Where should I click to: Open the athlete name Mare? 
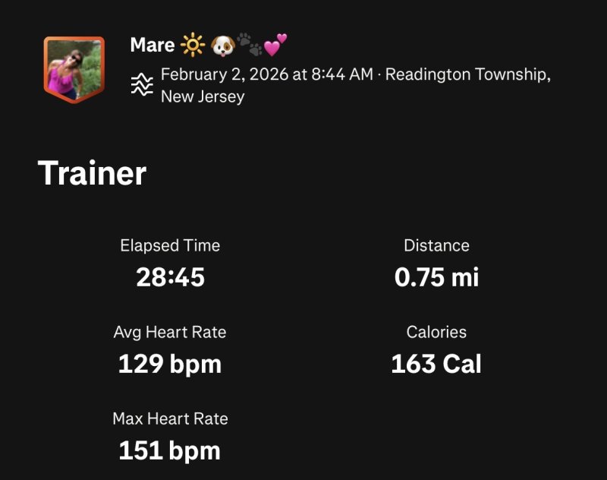tap(153, 45)
